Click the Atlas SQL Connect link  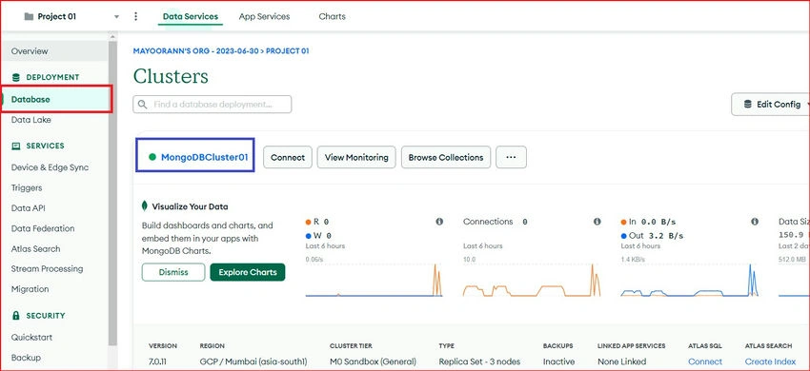tap(705, 361)
